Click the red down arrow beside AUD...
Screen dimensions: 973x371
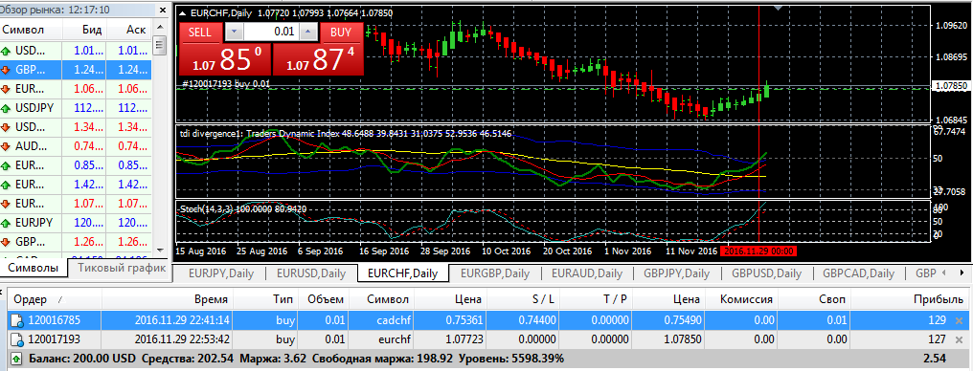pyautogui.click(x=7, y=146)
